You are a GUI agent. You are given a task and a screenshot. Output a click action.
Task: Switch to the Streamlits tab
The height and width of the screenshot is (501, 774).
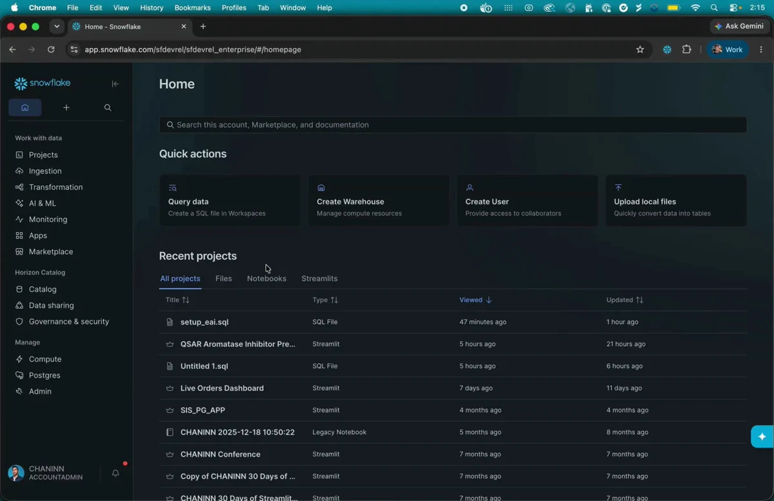[x=319, y=279]
